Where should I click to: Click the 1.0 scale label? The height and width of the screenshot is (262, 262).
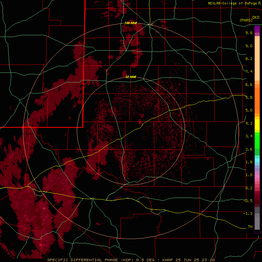249,175
